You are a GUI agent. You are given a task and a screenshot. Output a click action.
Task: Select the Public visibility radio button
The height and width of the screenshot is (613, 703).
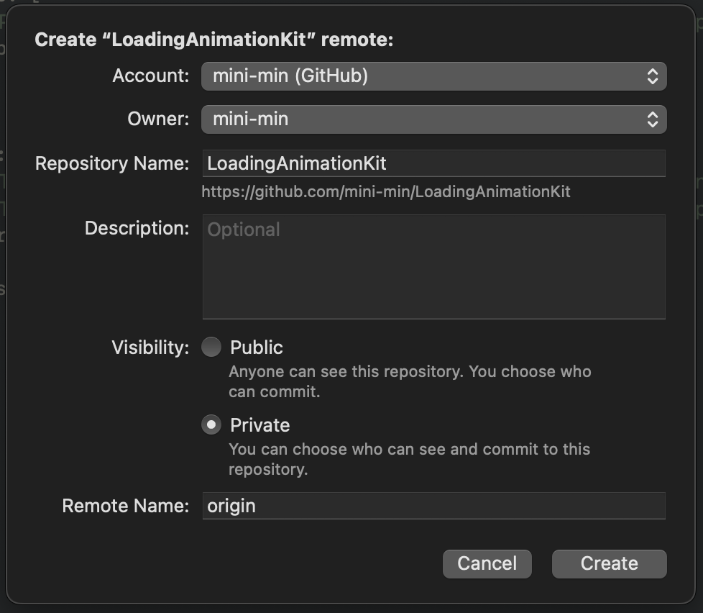point(211,347)
